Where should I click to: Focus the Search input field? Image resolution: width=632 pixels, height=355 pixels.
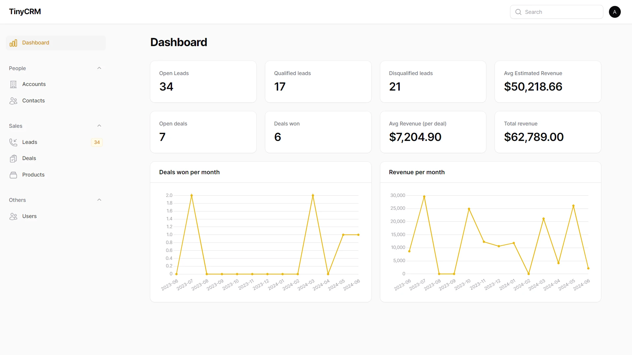point(557,12)
